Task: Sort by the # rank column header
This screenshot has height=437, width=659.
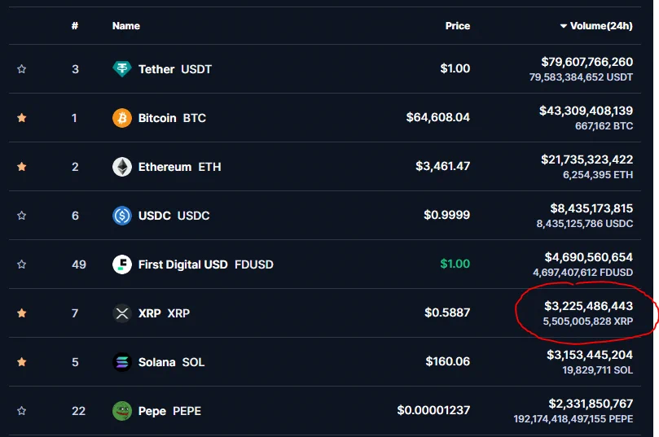Action: tap(75, 26)
